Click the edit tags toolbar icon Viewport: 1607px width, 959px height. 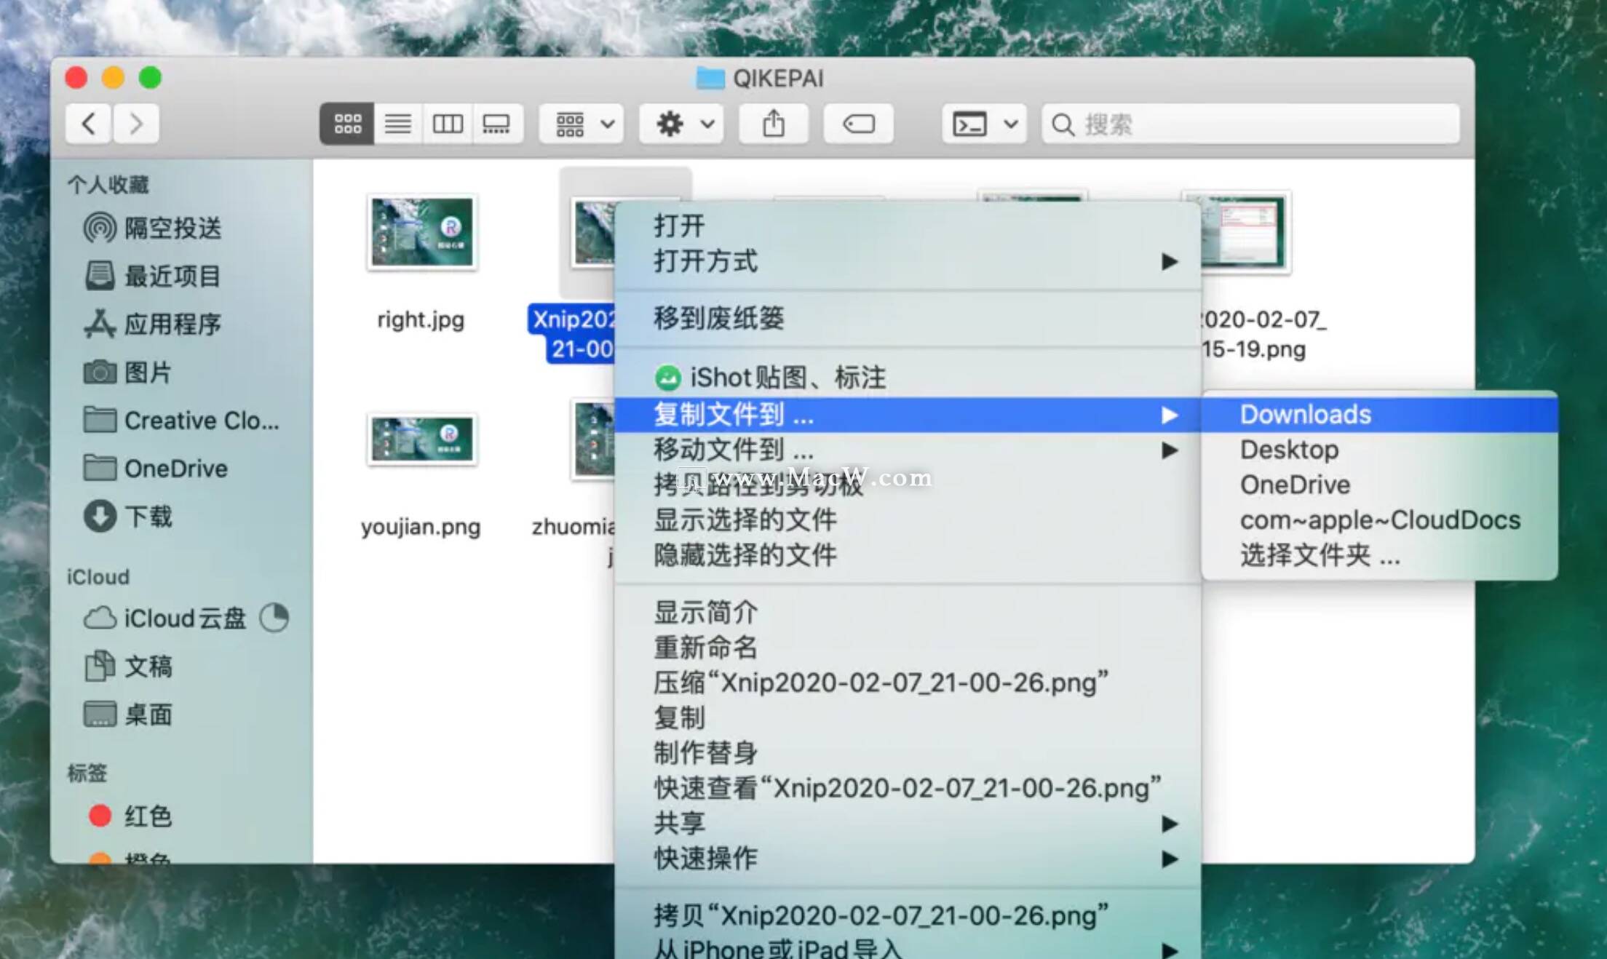(x=858, y=124)
